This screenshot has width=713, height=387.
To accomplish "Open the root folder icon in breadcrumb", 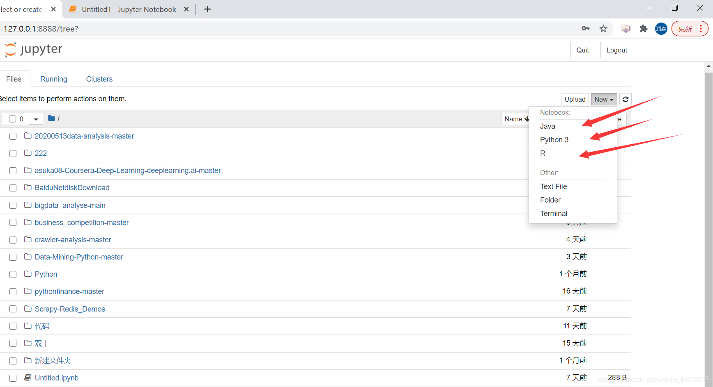I will 51,118.
